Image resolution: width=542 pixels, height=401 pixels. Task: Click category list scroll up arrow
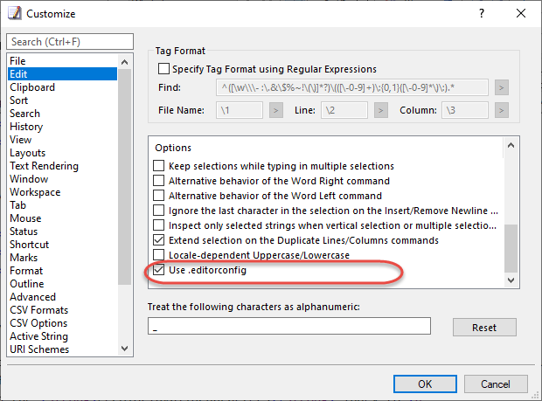point(124,62)
